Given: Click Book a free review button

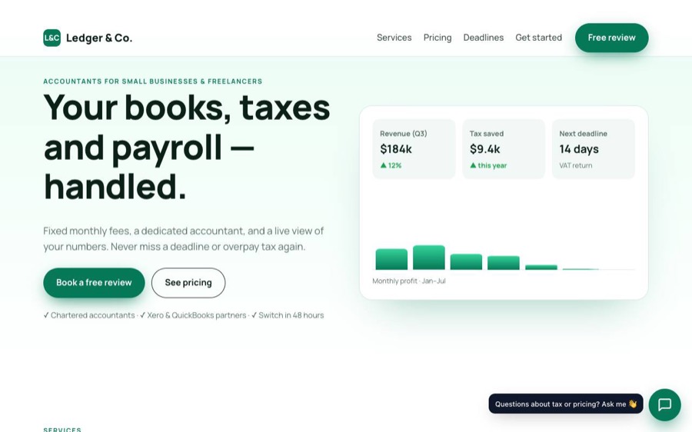Looking at the screenshot, I should [94, 282].
